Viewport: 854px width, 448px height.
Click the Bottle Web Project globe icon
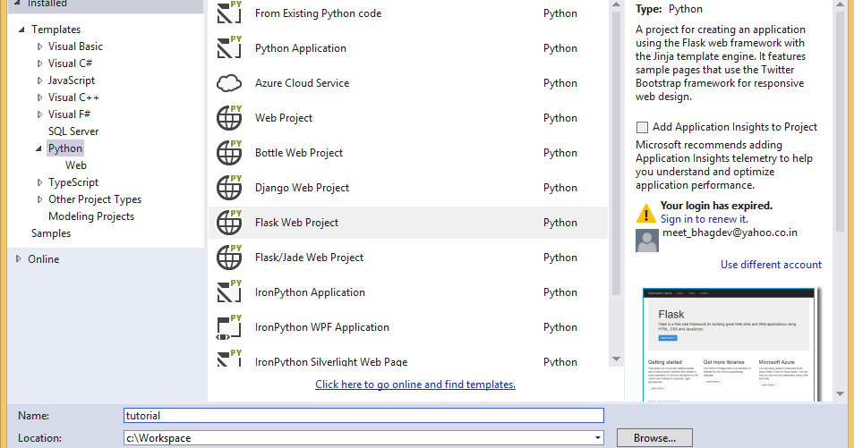click(229, 152)
